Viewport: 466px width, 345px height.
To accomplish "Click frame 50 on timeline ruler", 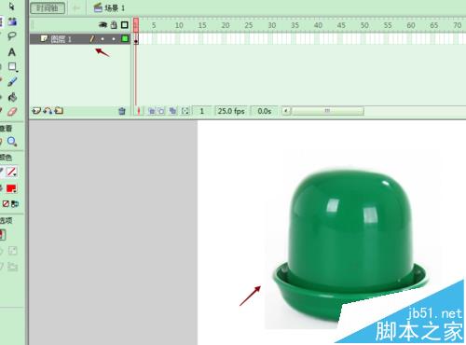I will coord(363,25).
